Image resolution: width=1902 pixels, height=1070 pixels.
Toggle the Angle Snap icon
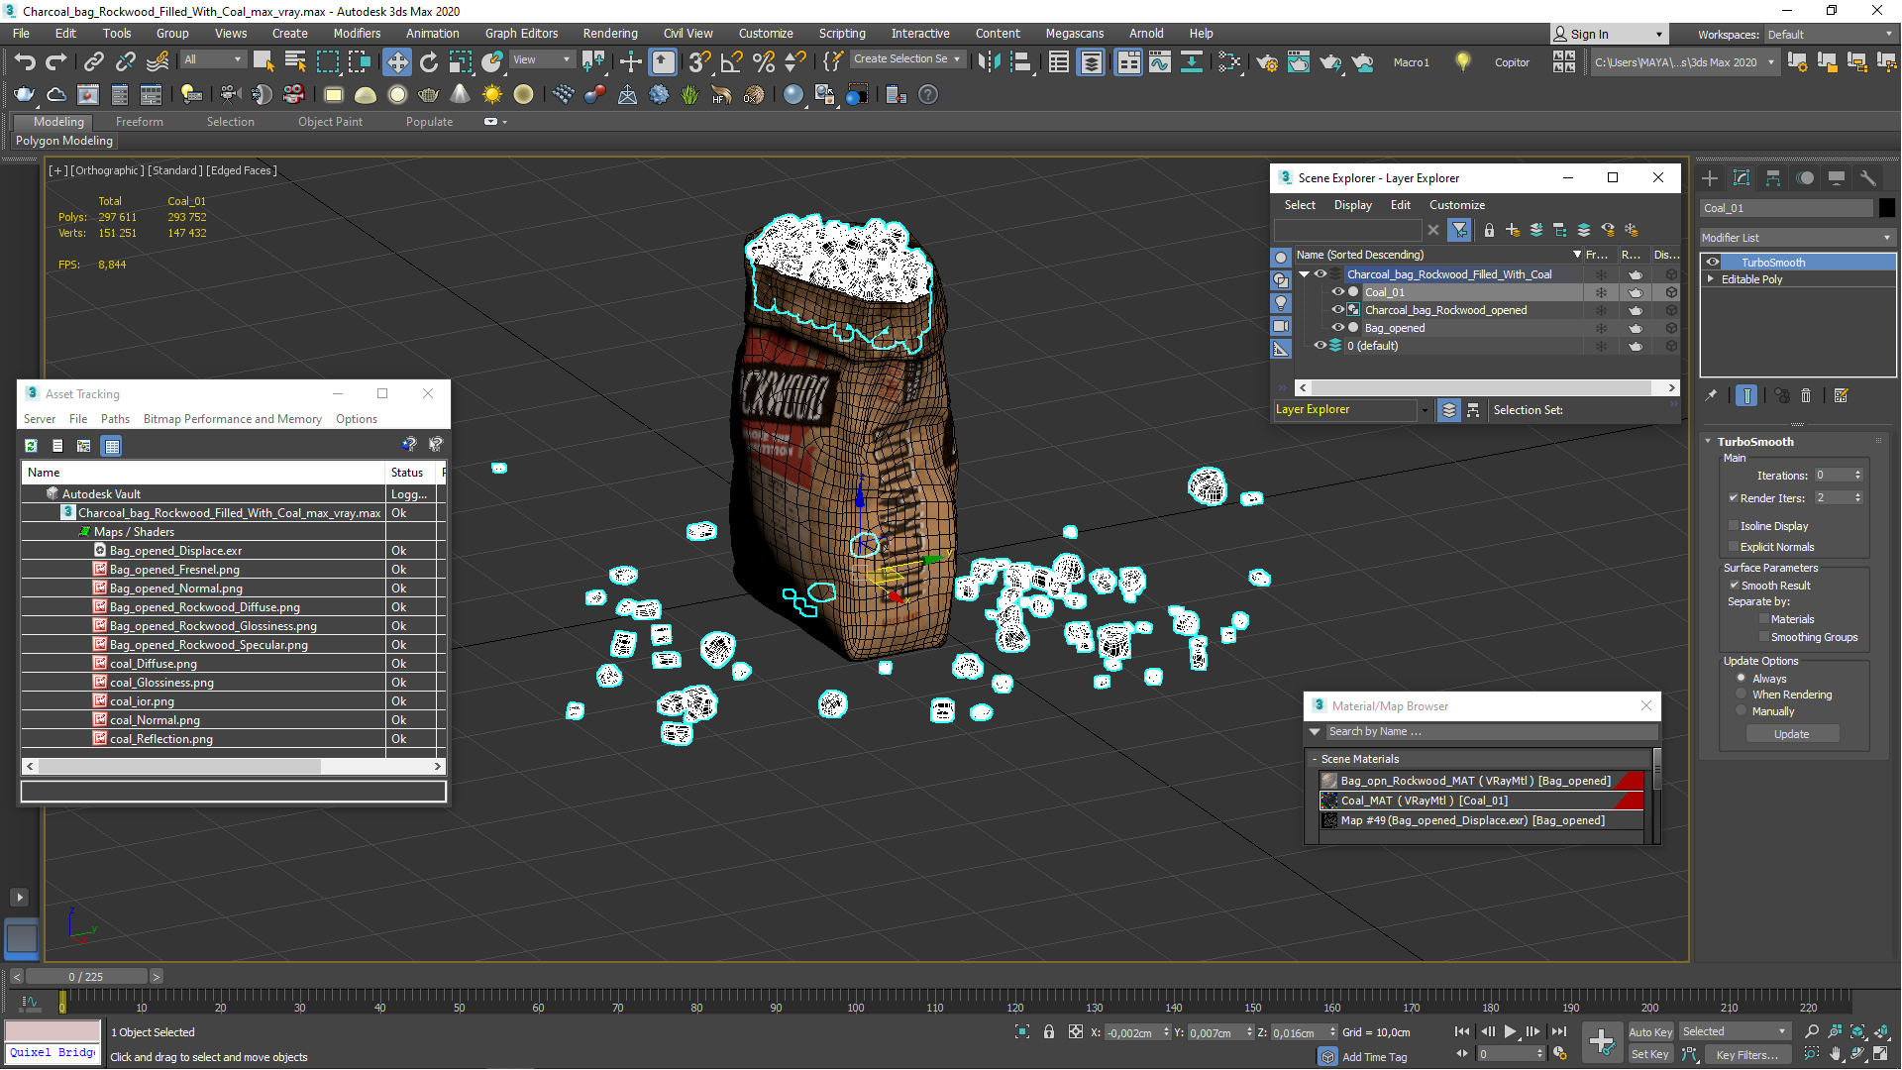click(731, 61)
